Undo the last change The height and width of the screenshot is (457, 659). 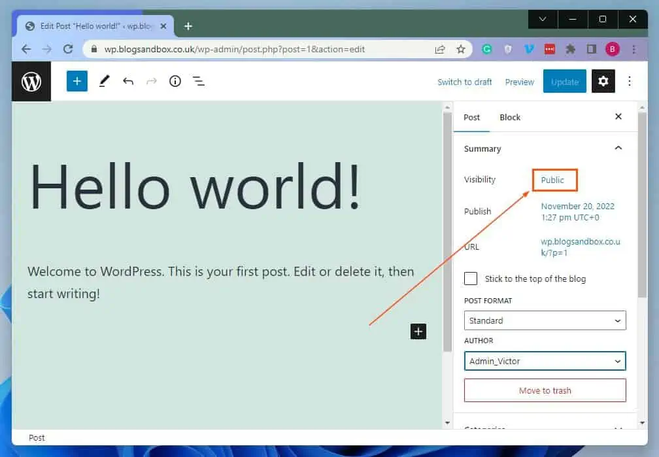click(x=128, y=81)
